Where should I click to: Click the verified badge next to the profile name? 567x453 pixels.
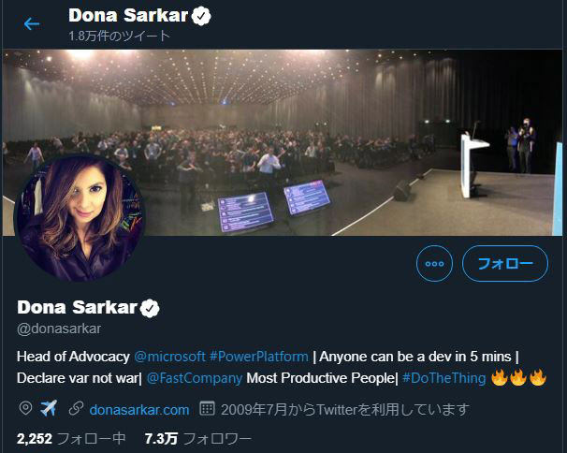point(150,308)
